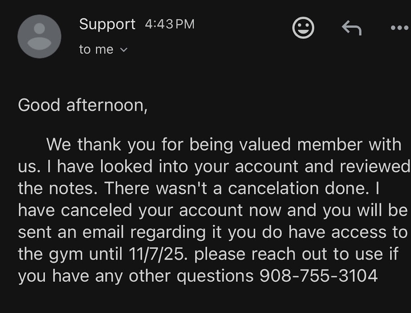Viewport: 411px width, 313px height.
Task: Click the 4:43 PM timestamp
Action: [169, 24]
